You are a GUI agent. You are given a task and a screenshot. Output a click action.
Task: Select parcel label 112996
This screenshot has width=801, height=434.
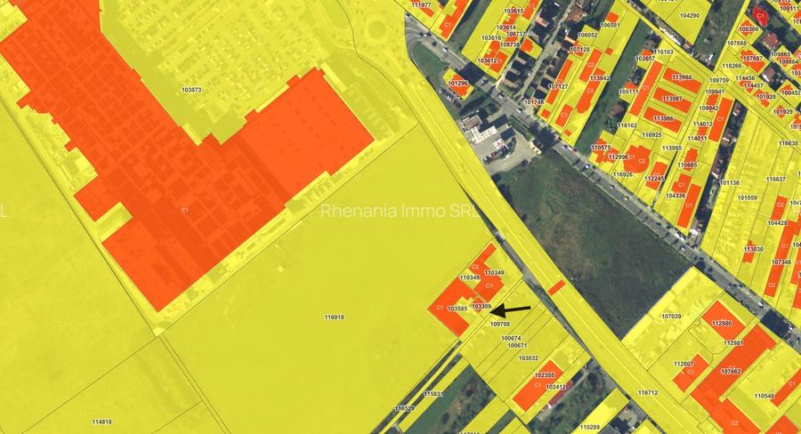pos(619,157)
